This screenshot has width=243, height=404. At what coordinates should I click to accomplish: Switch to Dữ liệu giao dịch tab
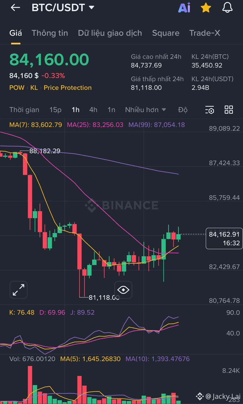pos(110,33)
